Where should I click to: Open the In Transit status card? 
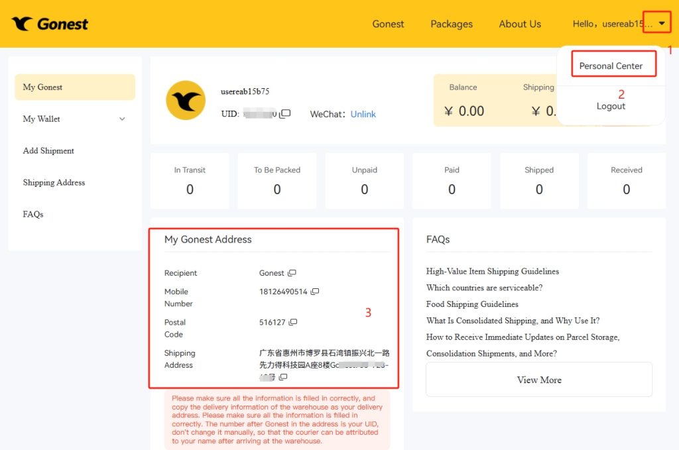click(x=190, y=181)
